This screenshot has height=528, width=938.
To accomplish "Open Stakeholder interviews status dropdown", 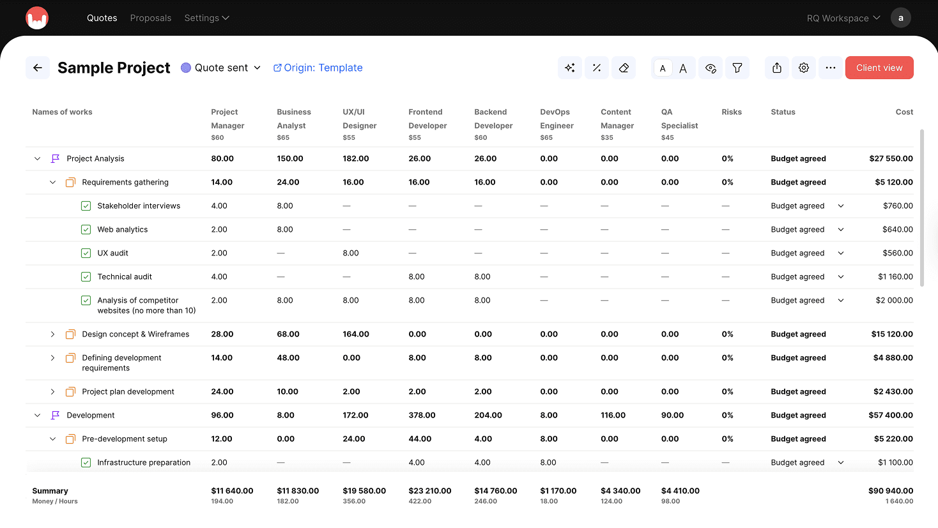I will (x=841, y=206).
